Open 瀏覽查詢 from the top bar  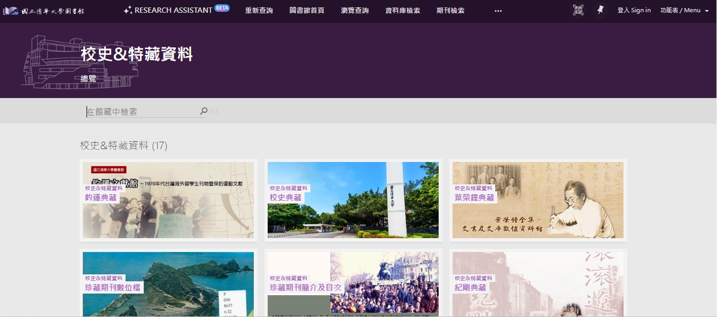354,10
